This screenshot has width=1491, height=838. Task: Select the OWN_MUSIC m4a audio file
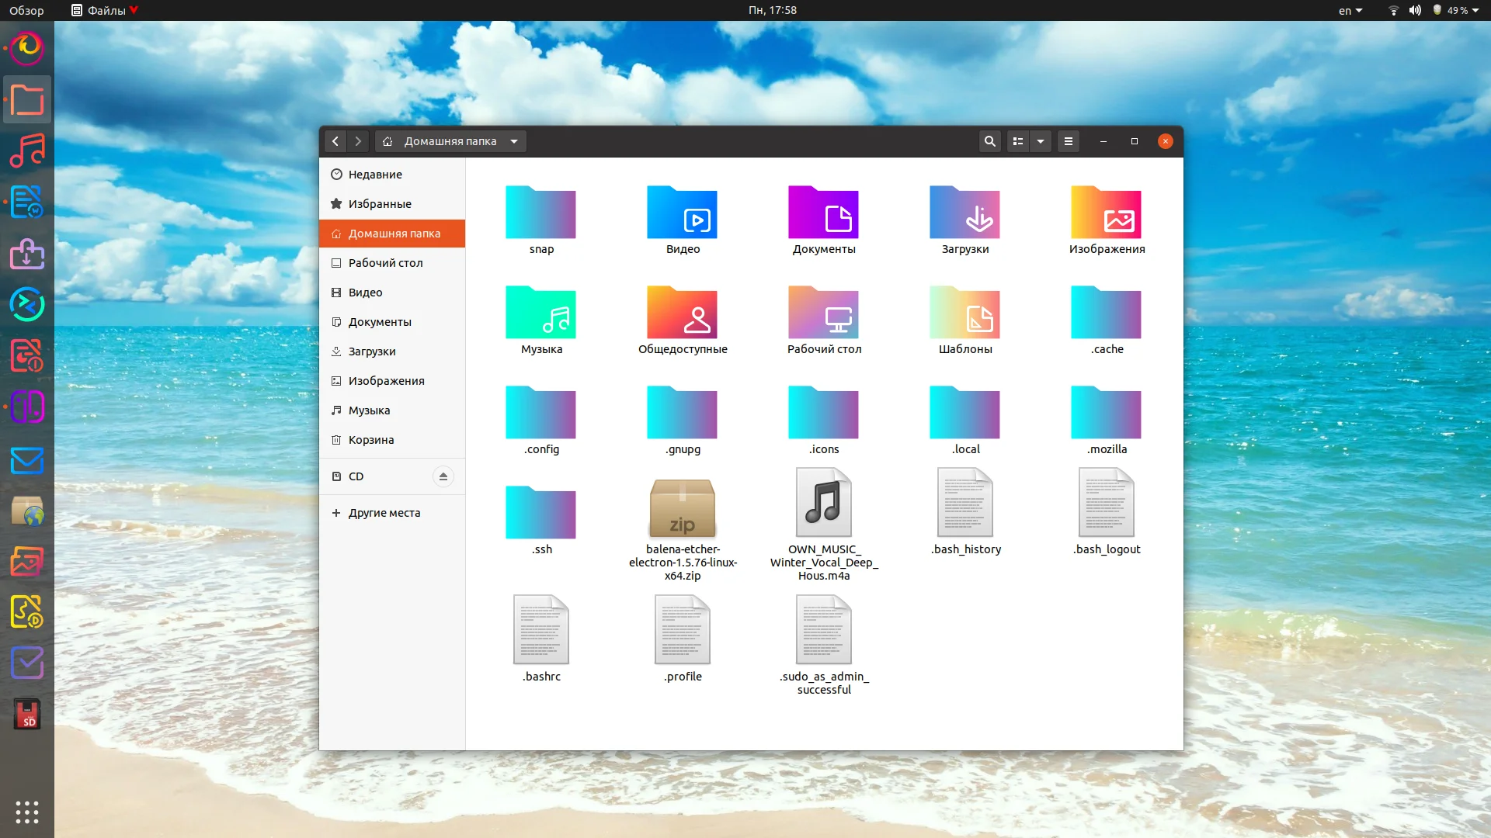(x=823, y=503)
